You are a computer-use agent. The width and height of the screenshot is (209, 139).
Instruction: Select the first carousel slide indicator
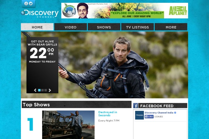coord(39,90)
